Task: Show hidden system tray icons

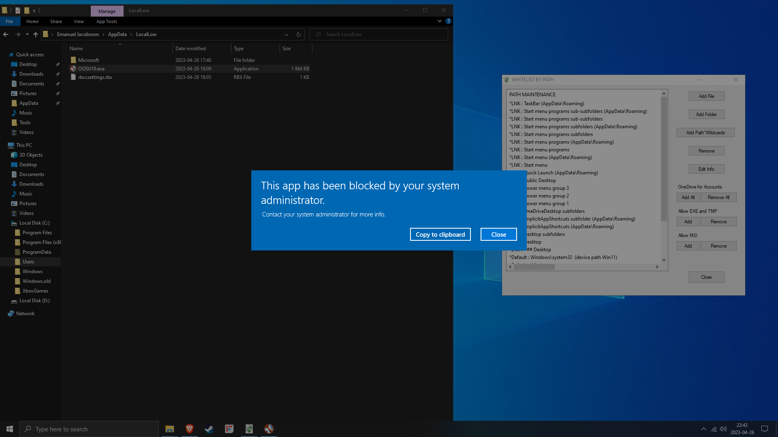Action: pyautogui.click(x=704, y=429)
